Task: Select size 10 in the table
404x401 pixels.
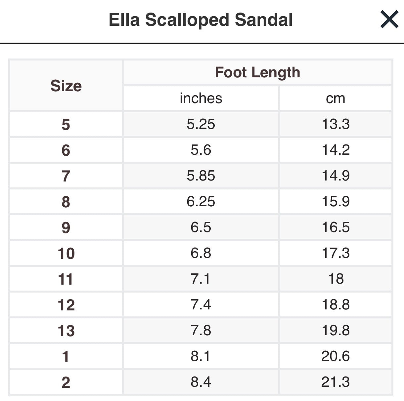Action: [66, 253]
